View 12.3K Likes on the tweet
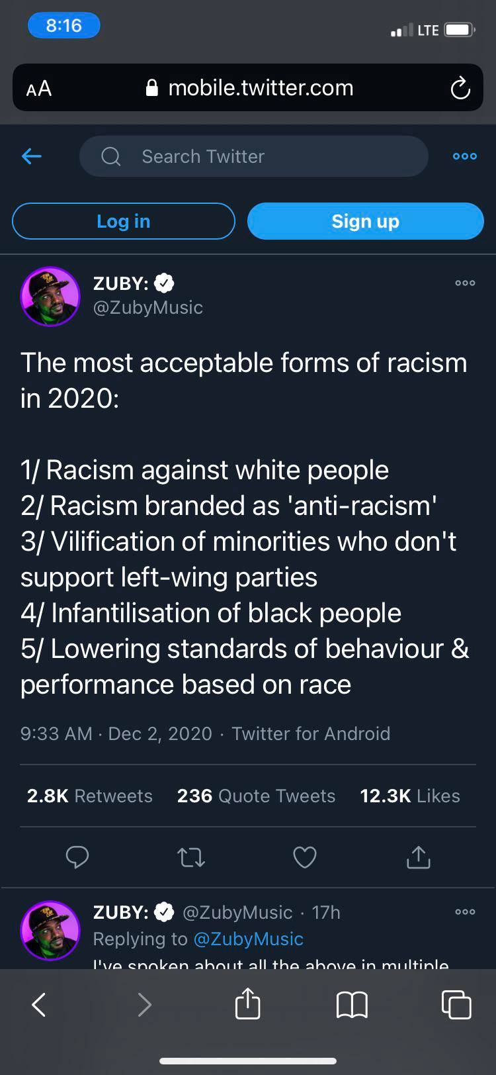The image size is (496, 1075). [410, 796]
